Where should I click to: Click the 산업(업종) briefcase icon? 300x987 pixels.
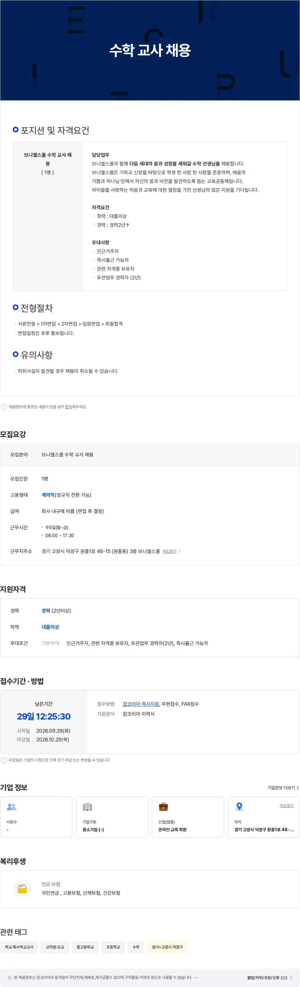(x=163, y=806)
